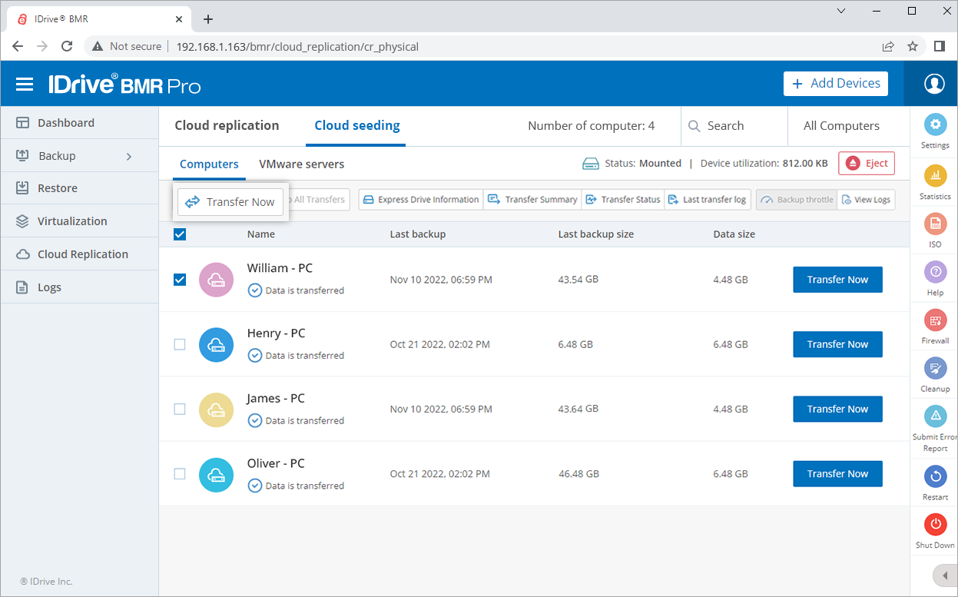958x597 pixels.
Task: Transfer Now for Oliver - PC
Action: pyautogui.click(x=837, y=474)
